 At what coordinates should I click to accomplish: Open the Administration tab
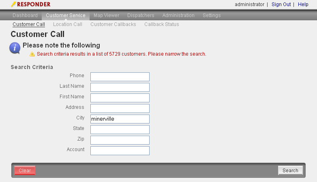[178, 15]
